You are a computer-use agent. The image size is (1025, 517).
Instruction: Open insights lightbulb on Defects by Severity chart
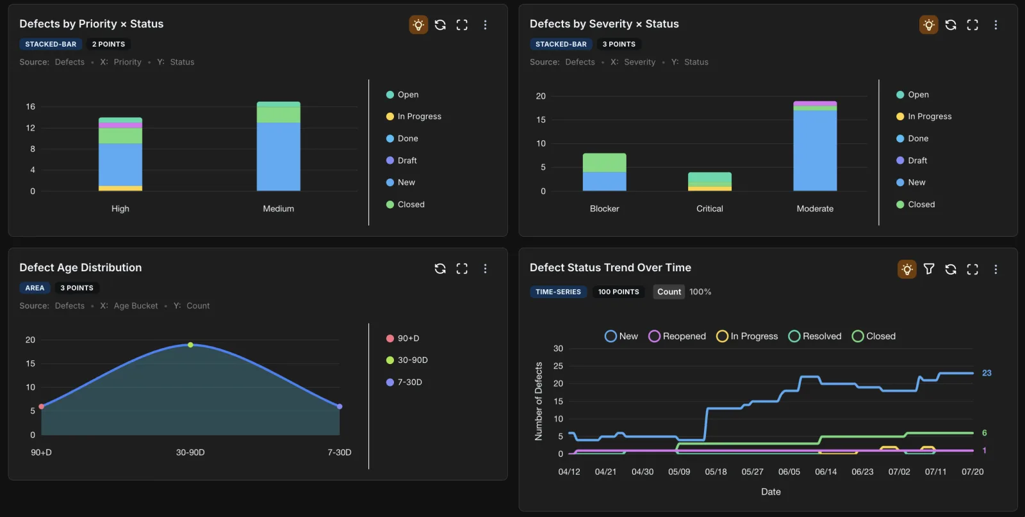point(929,25)
